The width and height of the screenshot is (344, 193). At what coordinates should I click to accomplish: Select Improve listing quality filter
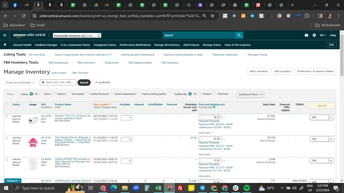(139, 94)
